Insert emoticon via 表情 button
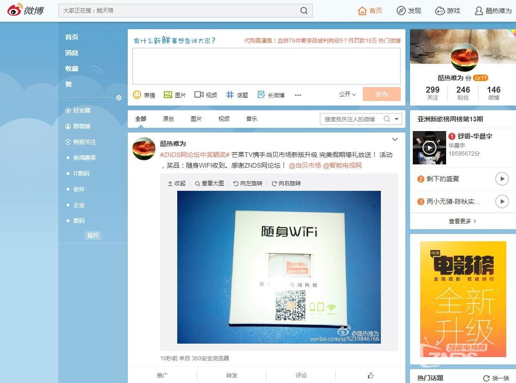Viewport: 516px width, 383px height. point(144,95)
